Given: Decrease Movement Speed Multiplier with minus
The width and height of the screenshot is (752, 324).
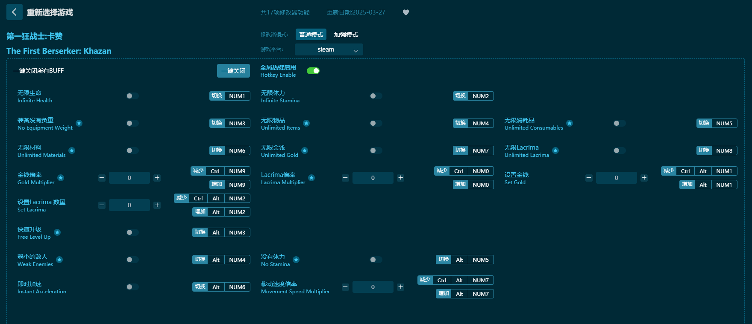Looking at the screenshot, I should (x=345, y=287).
